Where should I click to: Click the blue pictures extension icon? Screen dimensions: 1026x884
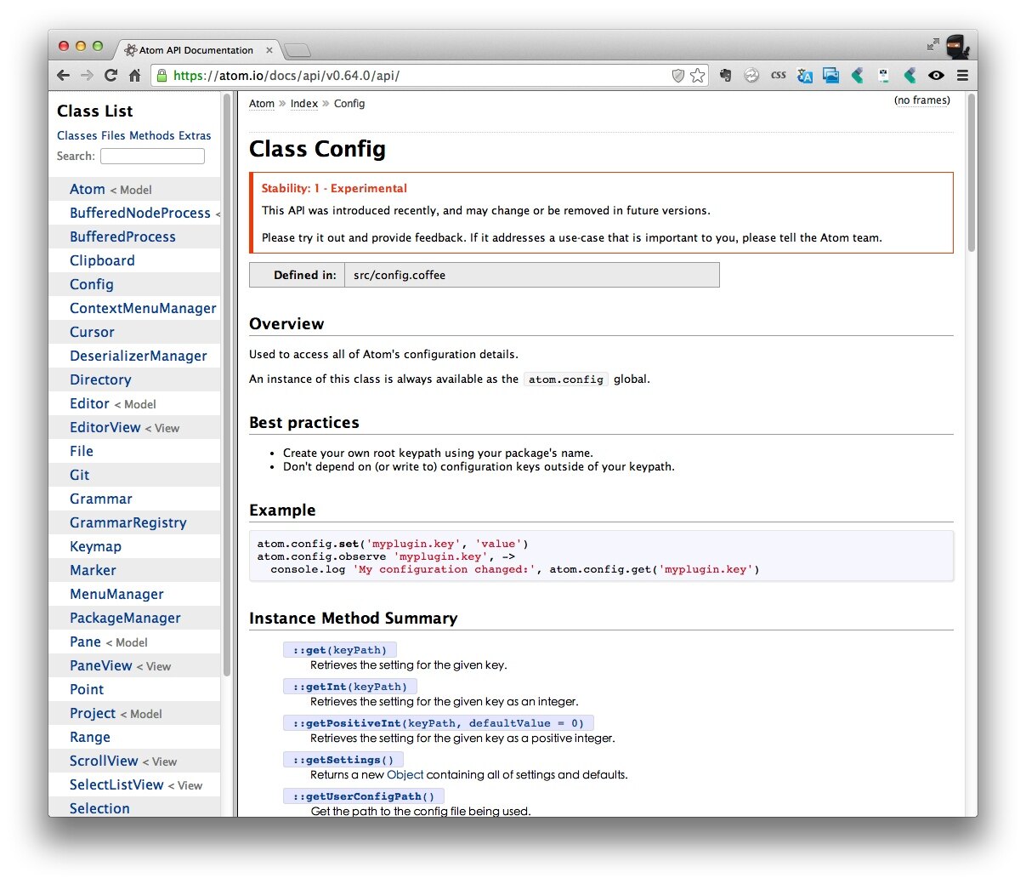pyautogui.click(x=830, y=75)
